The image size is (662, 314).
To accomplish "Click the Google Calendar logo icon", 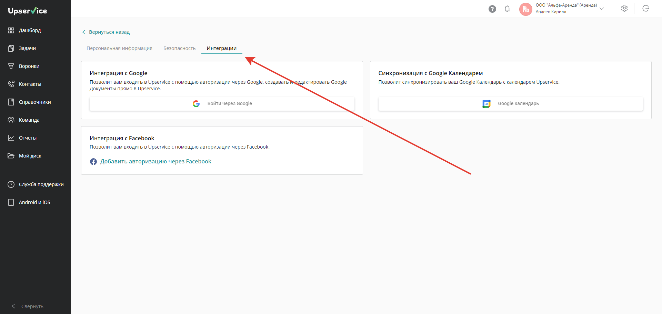I will point(487,104).
